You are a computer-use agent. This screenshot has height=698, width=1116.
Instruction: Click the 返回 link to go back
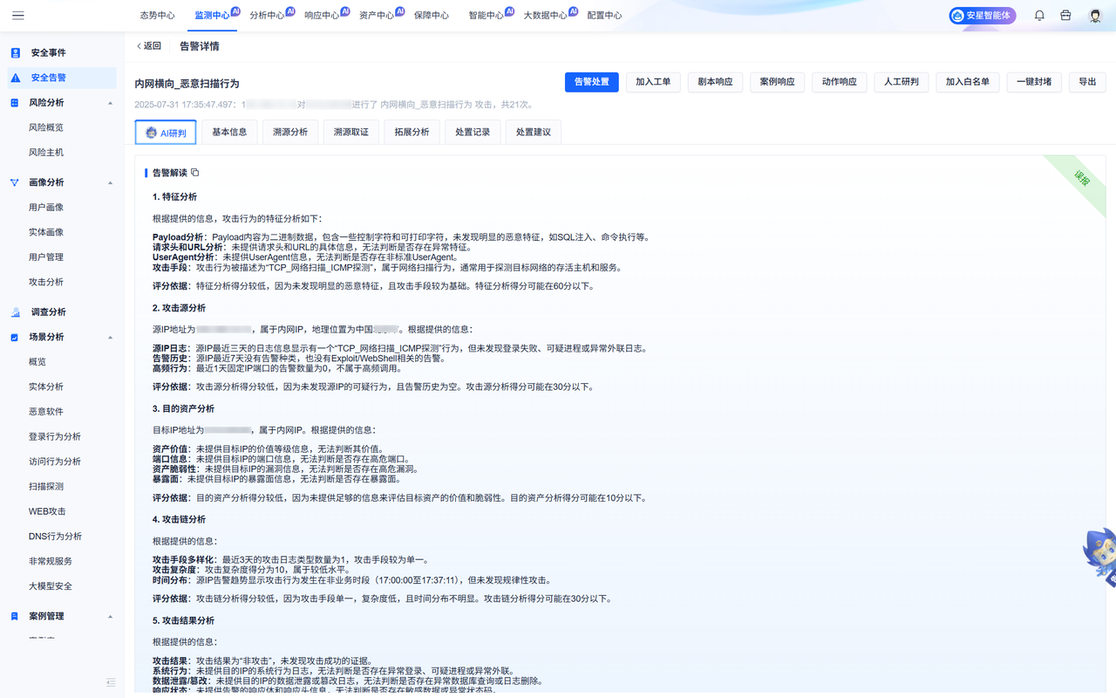[x=148, y=45]
